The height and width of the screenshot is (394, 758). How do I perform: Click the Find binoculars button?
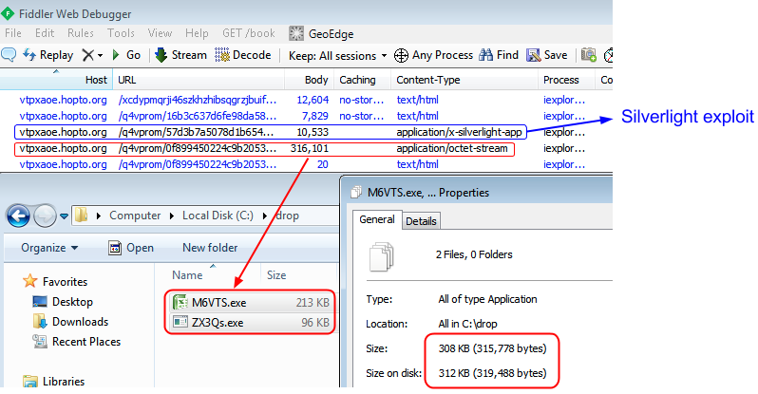[499, 55]
